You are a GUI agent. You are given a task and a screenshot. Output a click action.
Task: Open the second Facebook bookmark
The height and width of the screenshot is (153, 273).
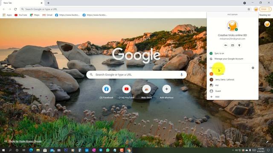tap(95, 15)
